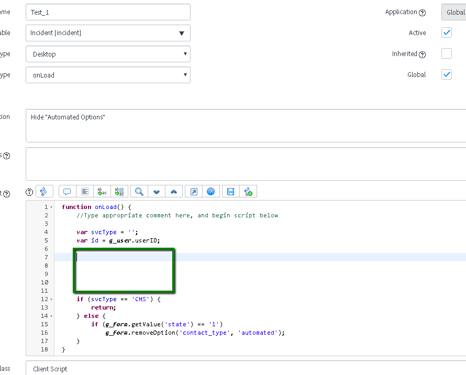The width and height of the screenshot is (466, 375).
Task: Open the Replace All tool
Action: (x=119, y=191)
